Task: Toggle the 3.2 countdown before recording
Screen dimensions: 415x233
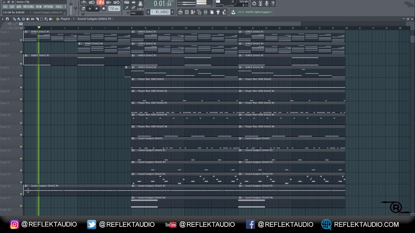Action: pyautogui.click(x=100, y=2)
